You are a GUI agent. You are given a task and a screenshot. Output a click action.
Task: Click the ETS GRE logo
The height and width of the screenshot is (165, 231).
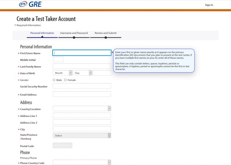point(30,4)
